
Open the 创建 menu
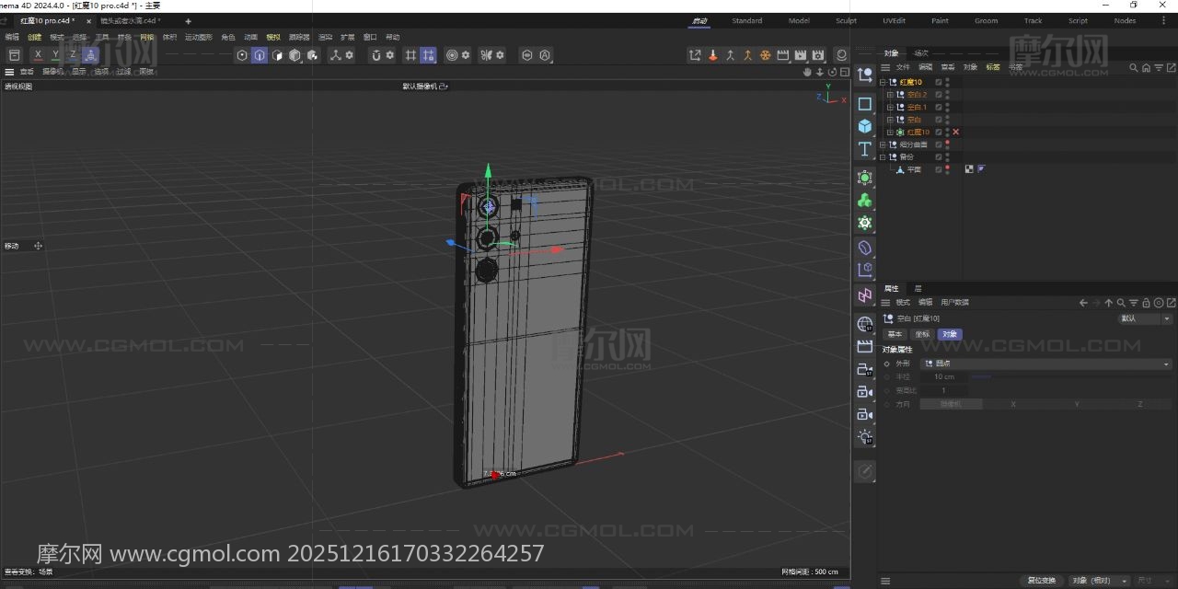pos(34,38)
